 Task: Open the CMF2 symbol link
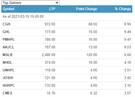tap(7, 93)
